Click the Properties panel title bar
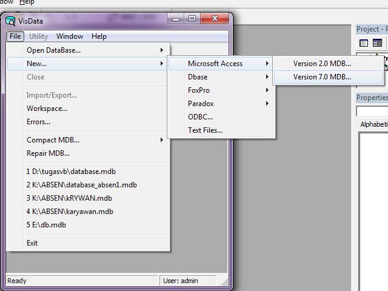This screenshot has height=291, width=388. coord(372,98)
